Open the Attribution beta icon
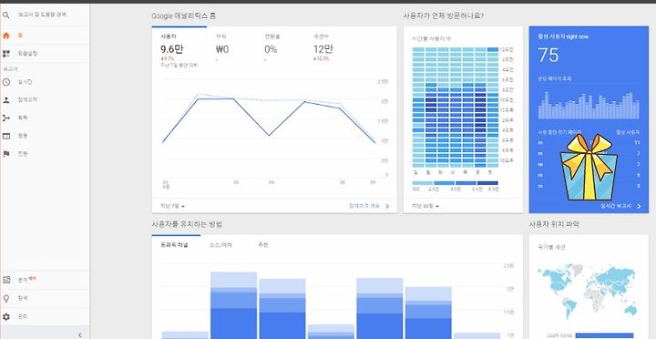 coord(5,280)
